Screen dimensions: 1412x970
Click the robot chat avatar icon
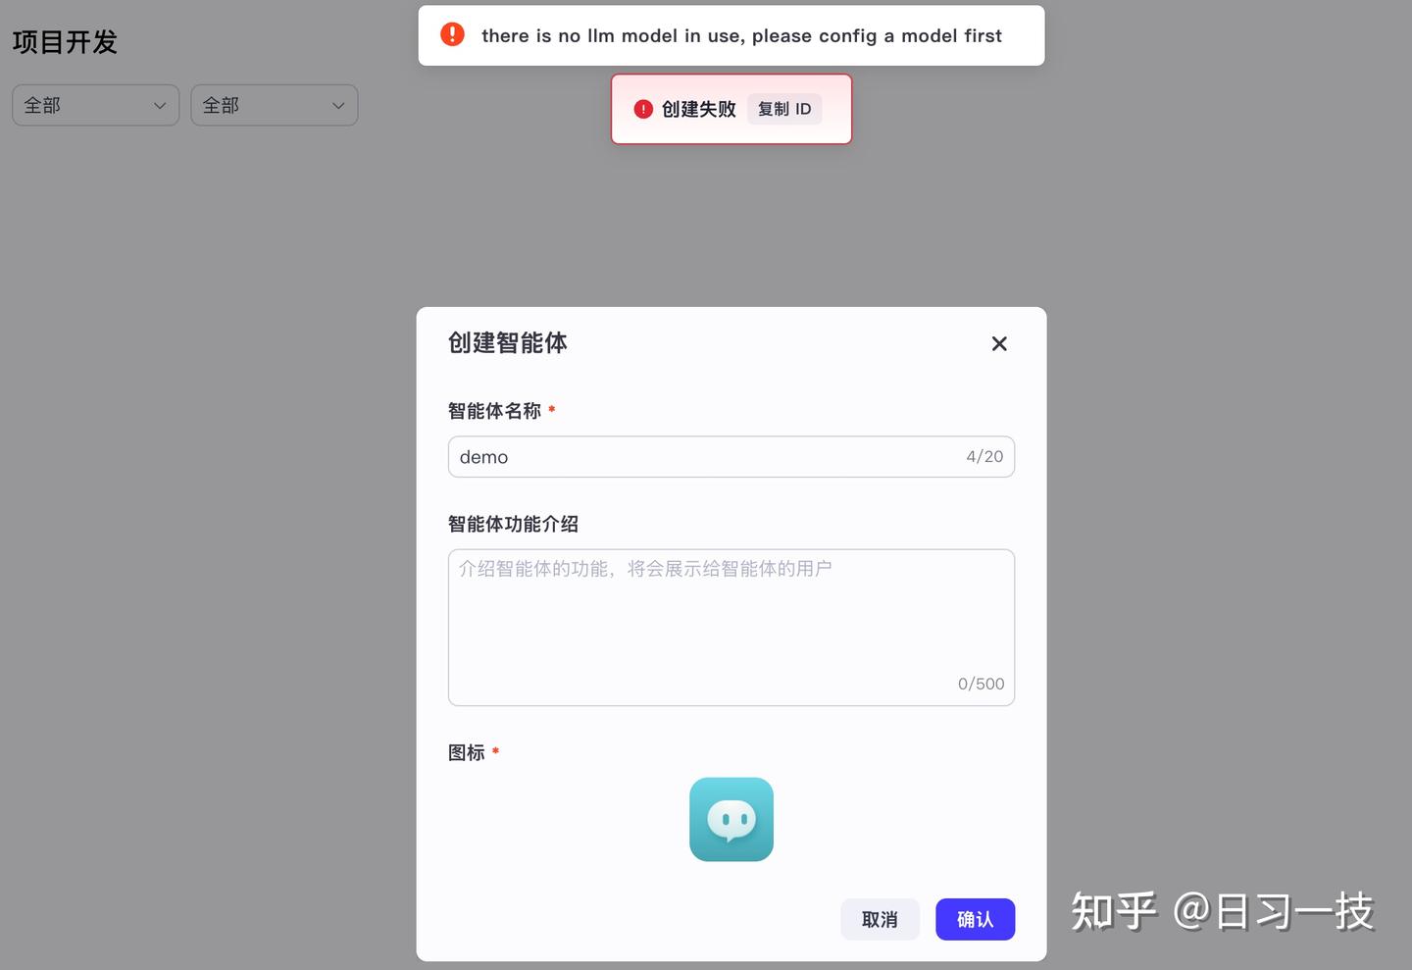tap(731, 819)
